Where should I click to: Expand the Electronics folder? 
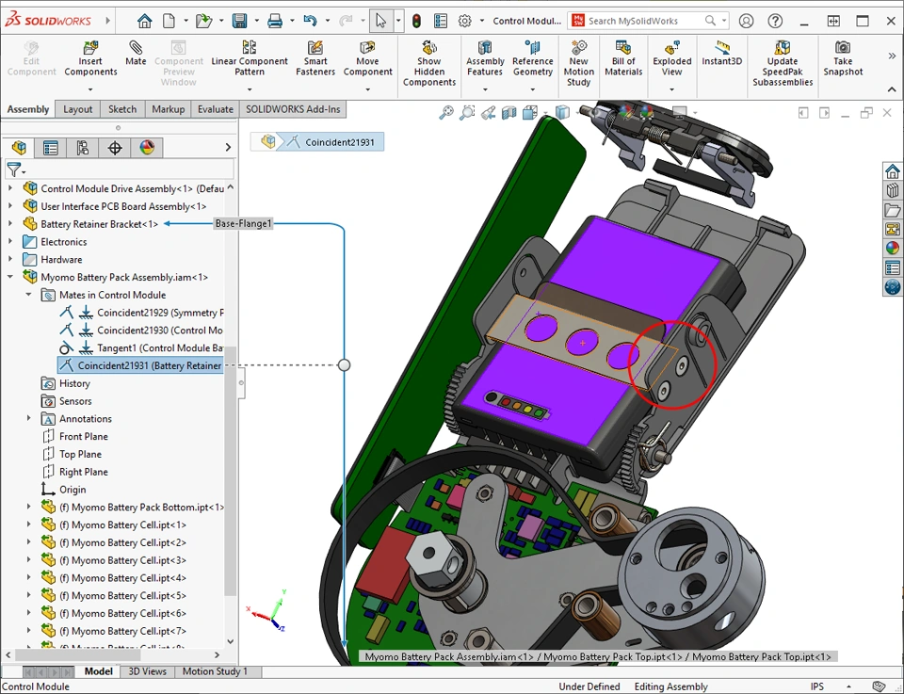[9, 241]
